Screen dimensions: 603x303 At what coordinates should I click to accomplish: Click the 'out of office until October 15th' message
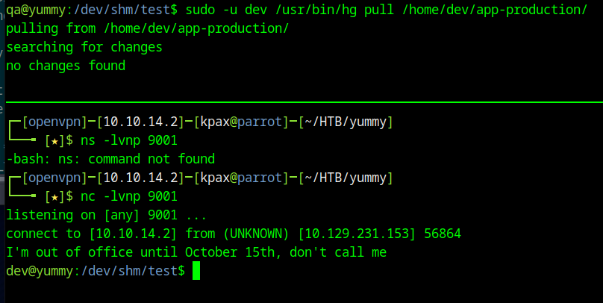click(x=196, y=252)
